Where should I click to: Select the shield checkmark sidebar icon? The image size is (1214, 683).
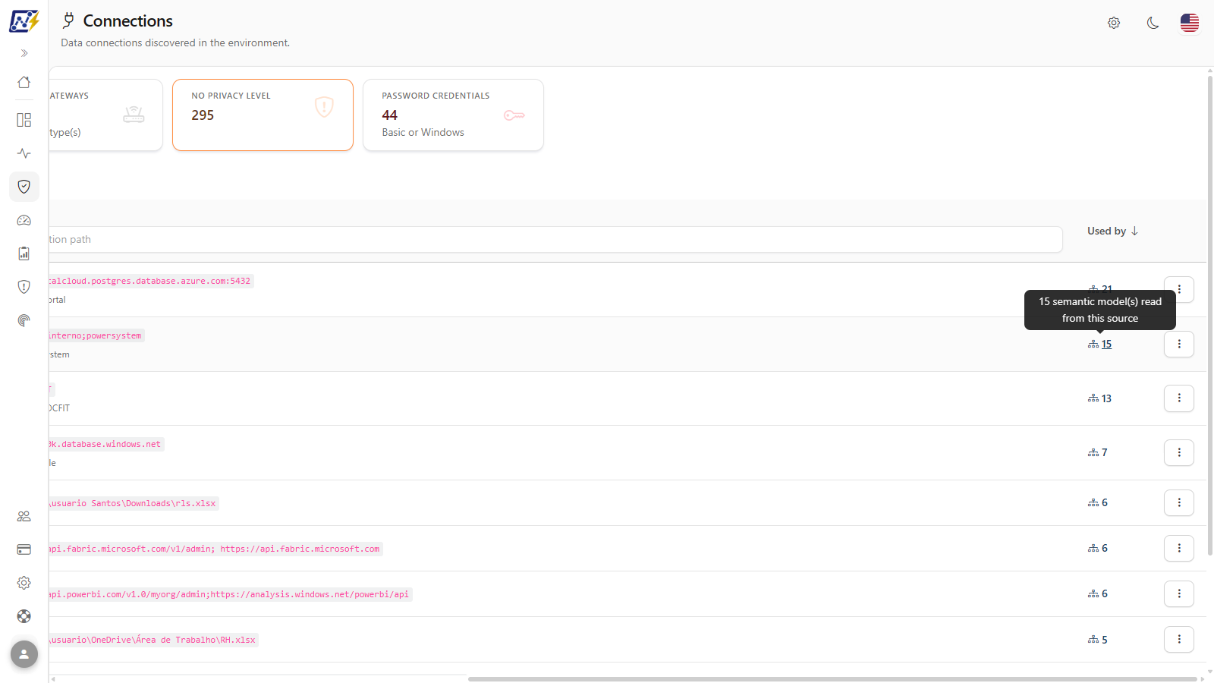(24, 187)
